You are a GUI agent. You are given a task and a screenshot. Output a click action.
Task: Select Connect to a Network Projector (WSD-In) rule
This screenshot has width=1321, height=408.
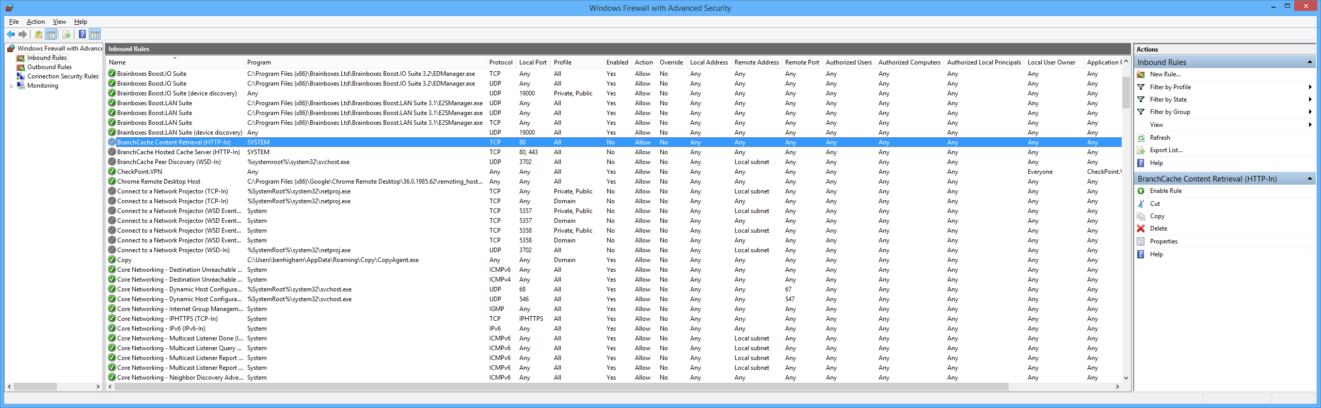coord(173,250)
